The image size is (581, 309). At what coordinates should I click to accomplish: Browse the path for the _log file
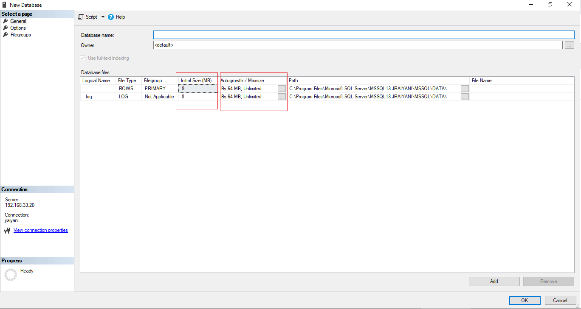(465, 96)
